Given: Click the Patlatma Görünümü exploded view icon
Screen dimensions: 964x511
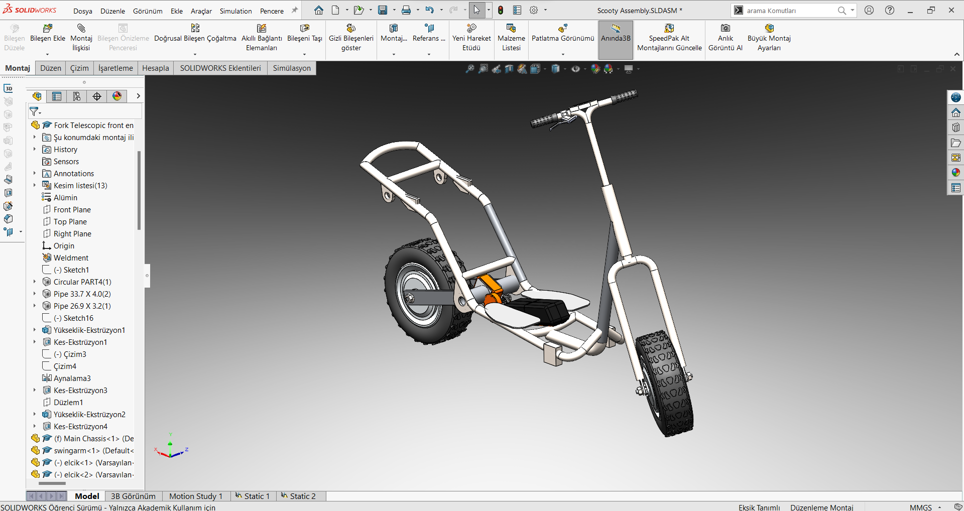Looking at the screenshot, I should click(x=563, y=29).
